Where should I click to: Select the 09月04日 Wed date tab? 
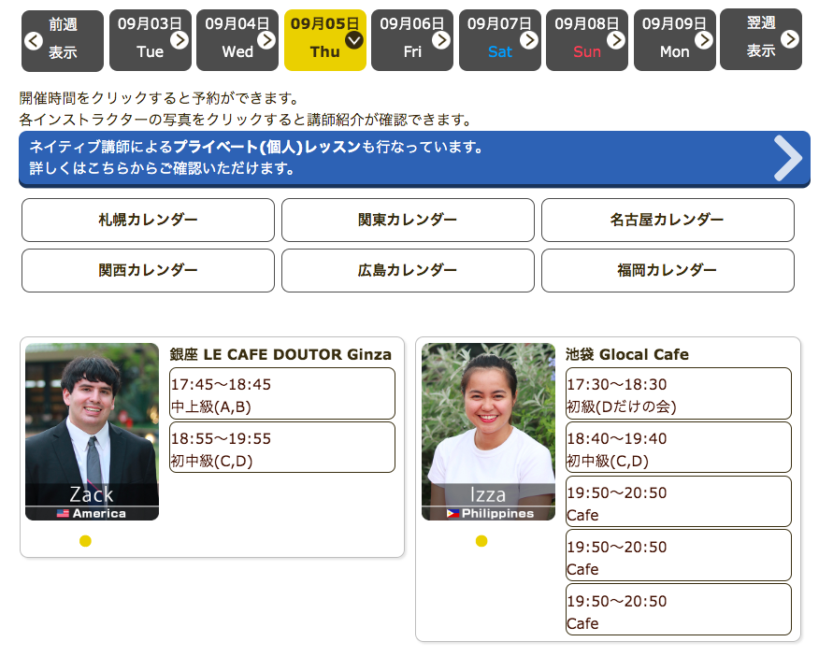click(x=237, y=40)
